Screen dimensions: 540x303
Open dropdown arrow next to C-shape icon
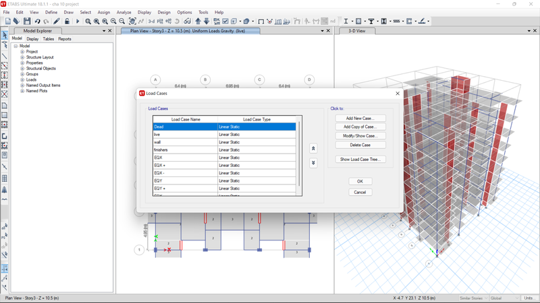click(415, 22)
